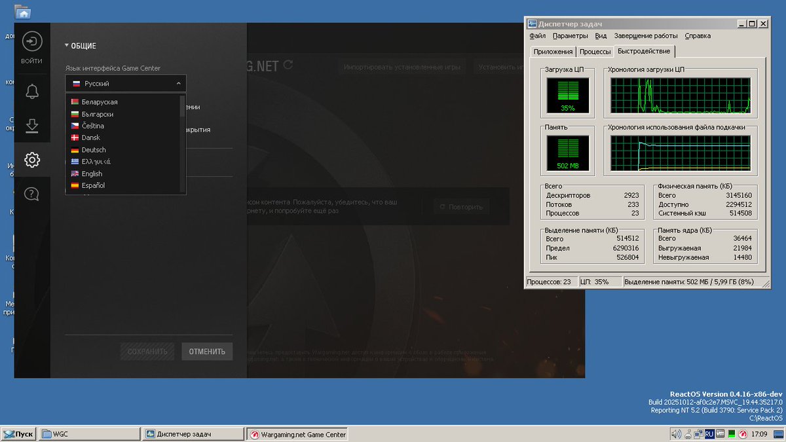This screenshot has height=442, width=786.
Task: Click the volume speaker tray icon
Action: (x=675, y=434)
